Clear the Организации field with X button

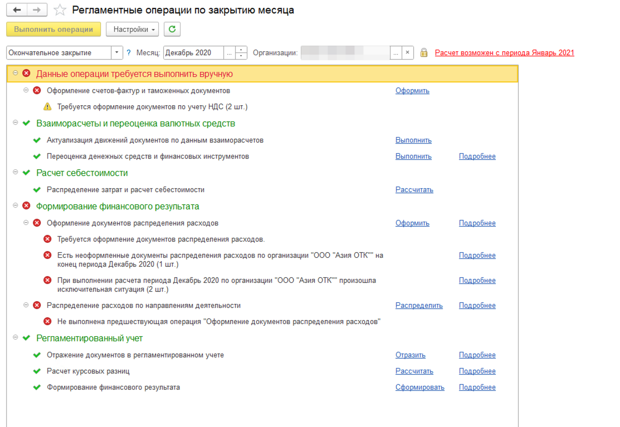pos(408,53)
